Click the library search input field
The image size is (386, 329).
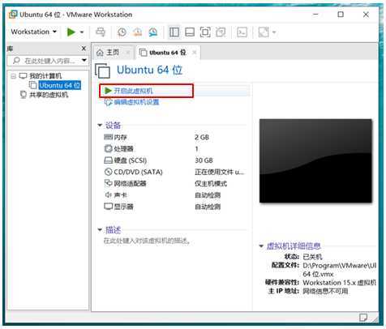coord(46,61)
